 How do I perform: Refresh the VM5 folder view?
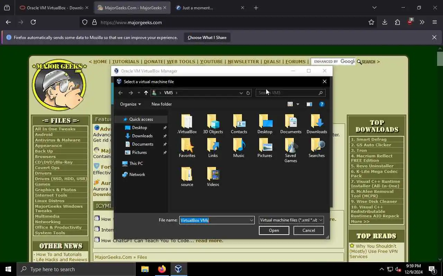point(248,93)
